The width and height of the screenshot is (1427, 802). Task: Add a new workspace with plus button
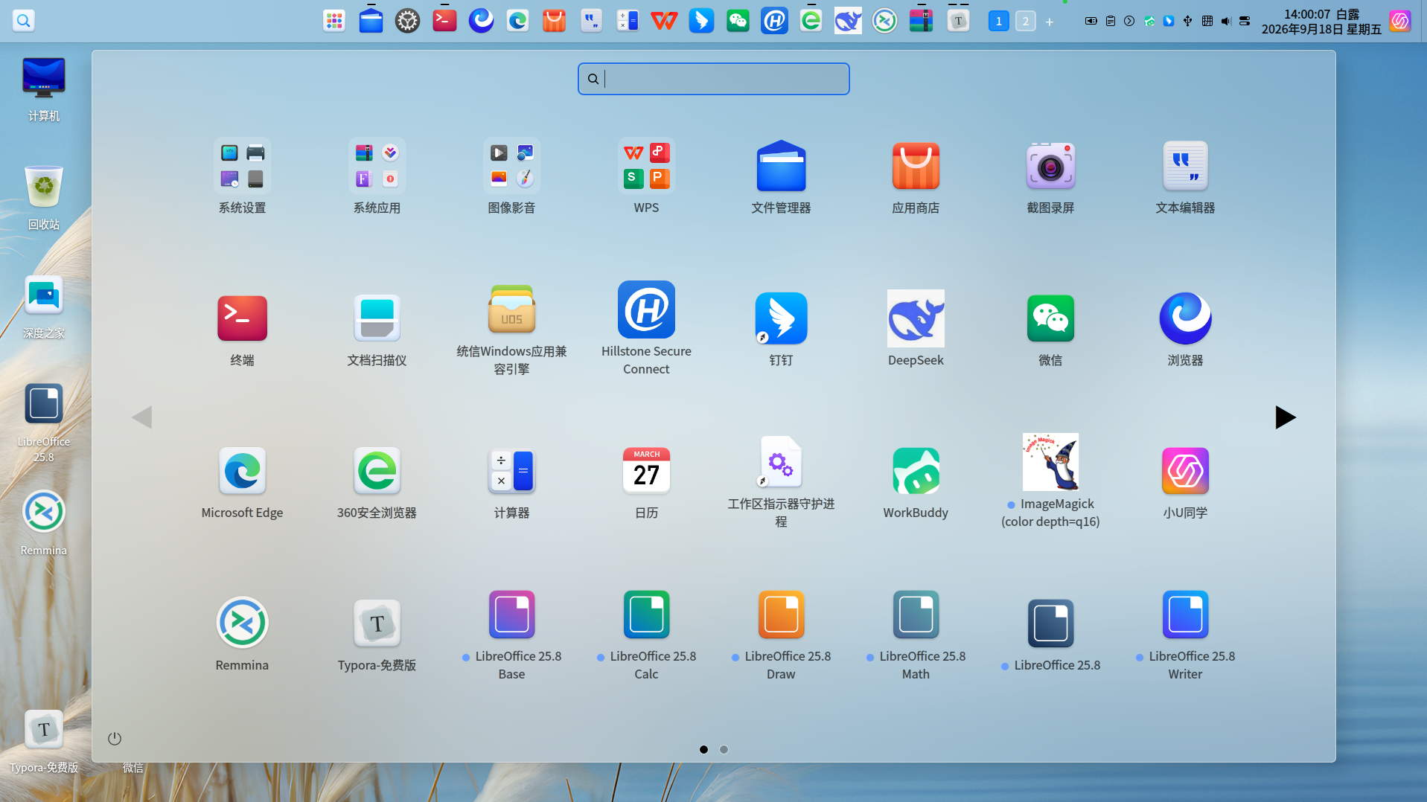click(x=1050, y=22)
